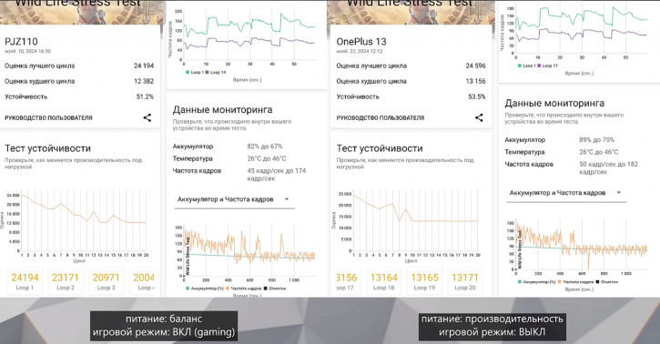This screenshot has width=660, height=344.
Task: Click stability value 53.5%
Action: 476,96
